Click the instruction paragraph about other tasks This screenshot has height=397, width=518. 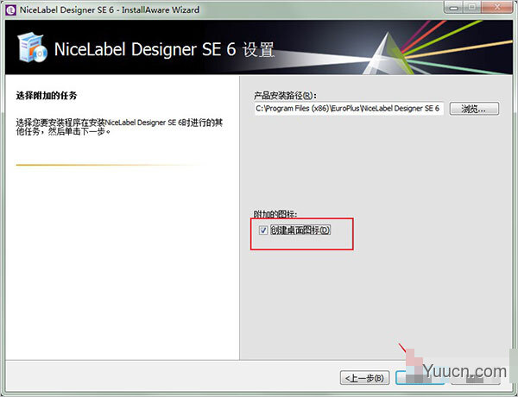pos(119,127)
